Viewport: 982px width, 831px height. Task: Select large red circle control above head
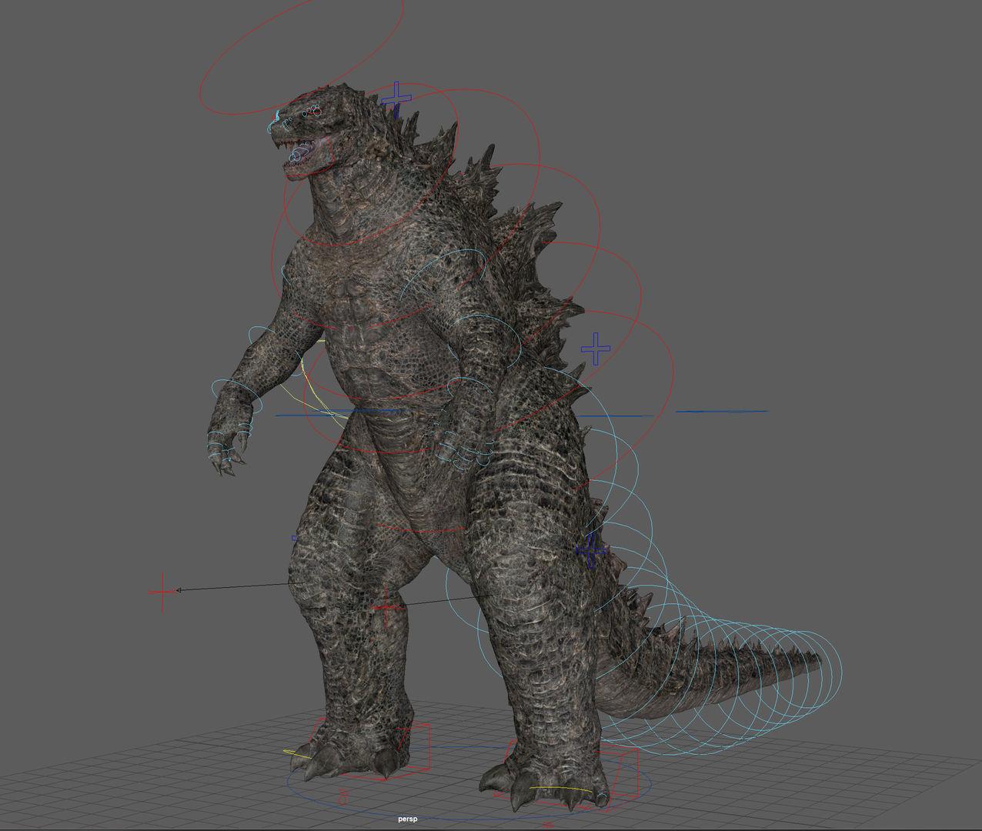302,58
